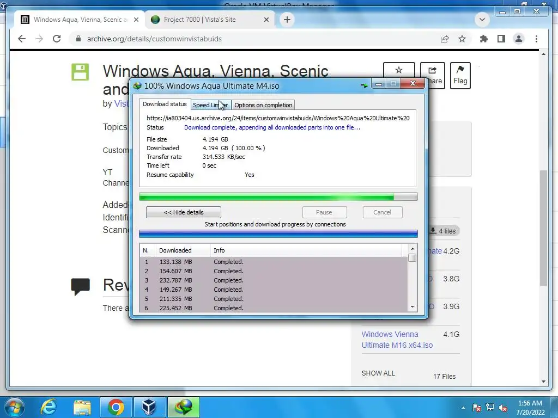Open Chrome three-dot menu

tap(536, 39)
